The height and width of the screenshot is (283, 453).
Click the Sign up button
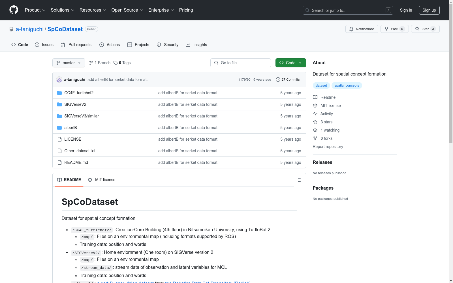tap(429, 10)
